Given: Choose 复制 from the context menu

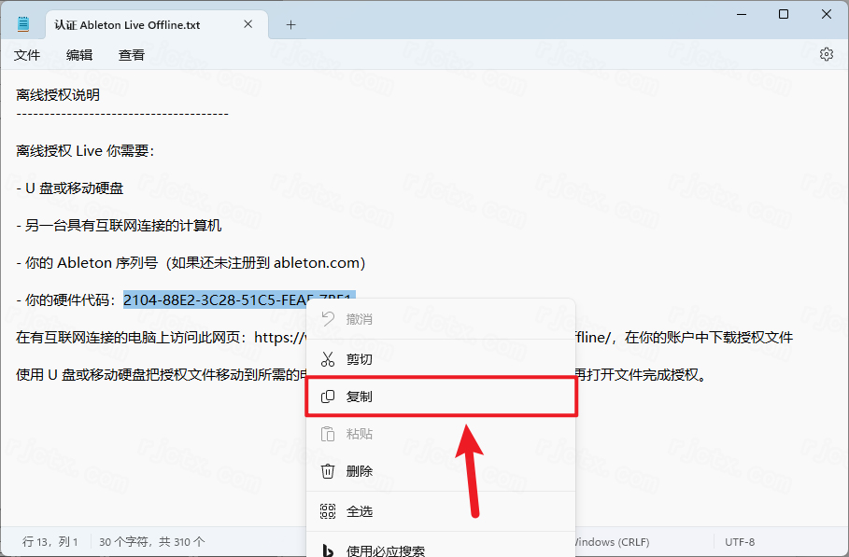Looking at the screenshot, I should (360, 397).
